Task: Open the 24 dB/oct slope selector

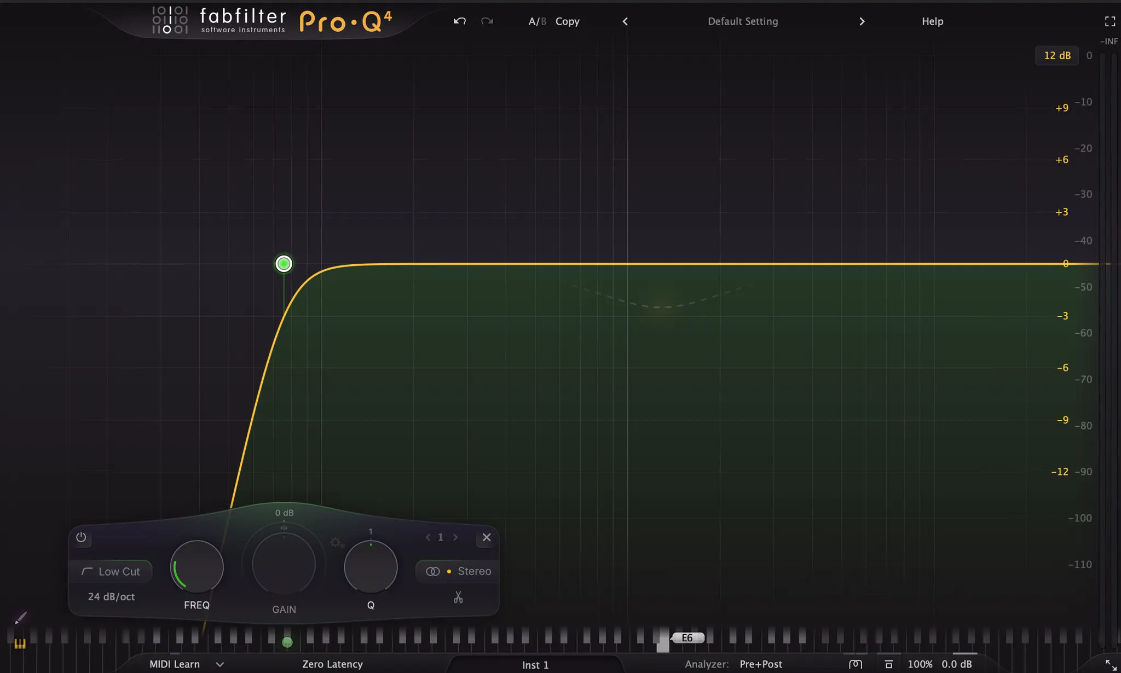Action: pos(111,597)
